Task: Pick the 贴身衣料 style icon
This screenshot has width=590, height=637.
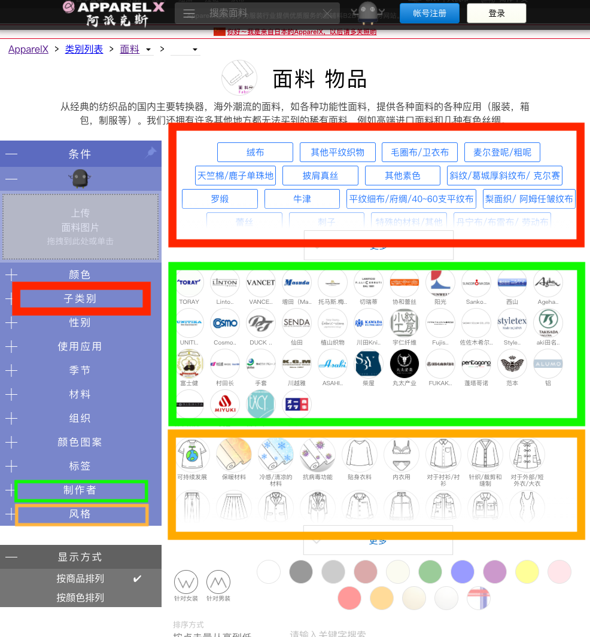Action: [360, 455]
